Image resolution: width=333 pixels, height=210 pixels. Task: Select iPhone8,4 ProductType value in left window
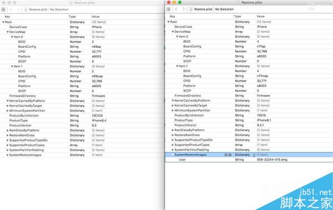pyautogui.click(x=99, y=121)
